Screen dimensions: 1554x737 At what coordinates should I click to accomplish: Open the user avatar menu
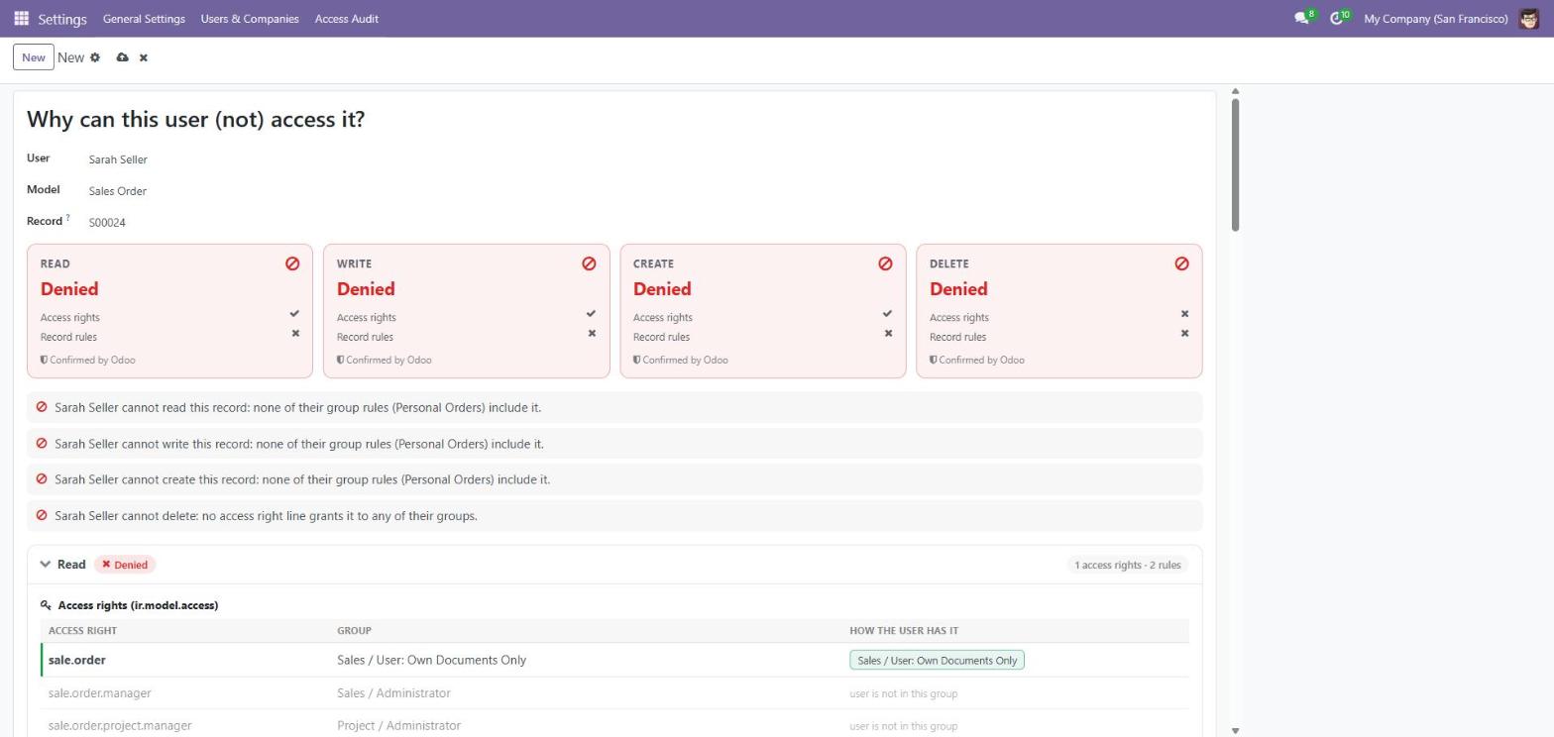point(1528,19)
